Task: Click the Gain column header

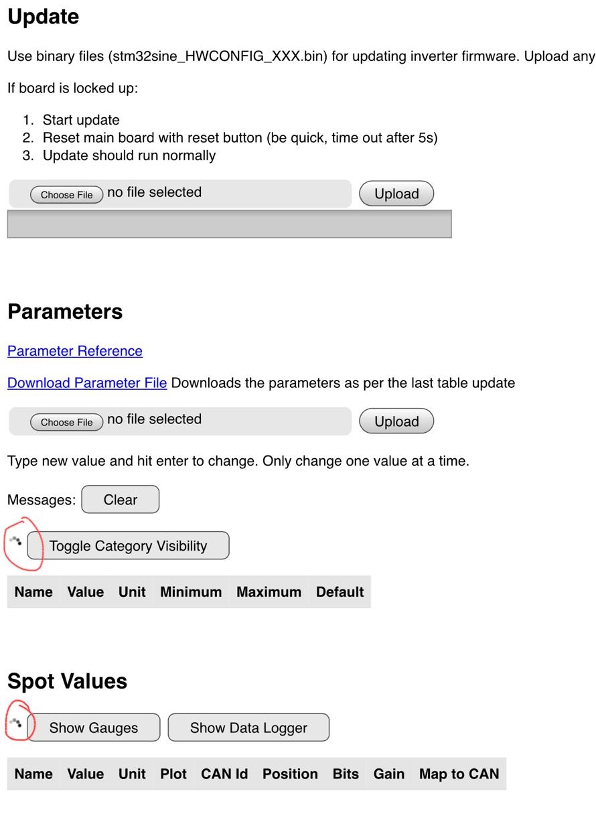Action: pyautogui.click(x=389, y=774)
